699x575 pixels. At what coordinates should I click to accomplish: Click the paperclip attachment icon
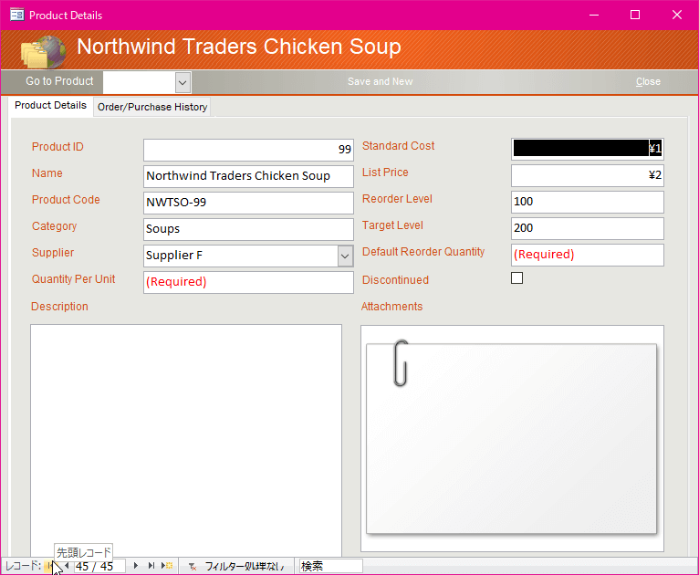401,363
